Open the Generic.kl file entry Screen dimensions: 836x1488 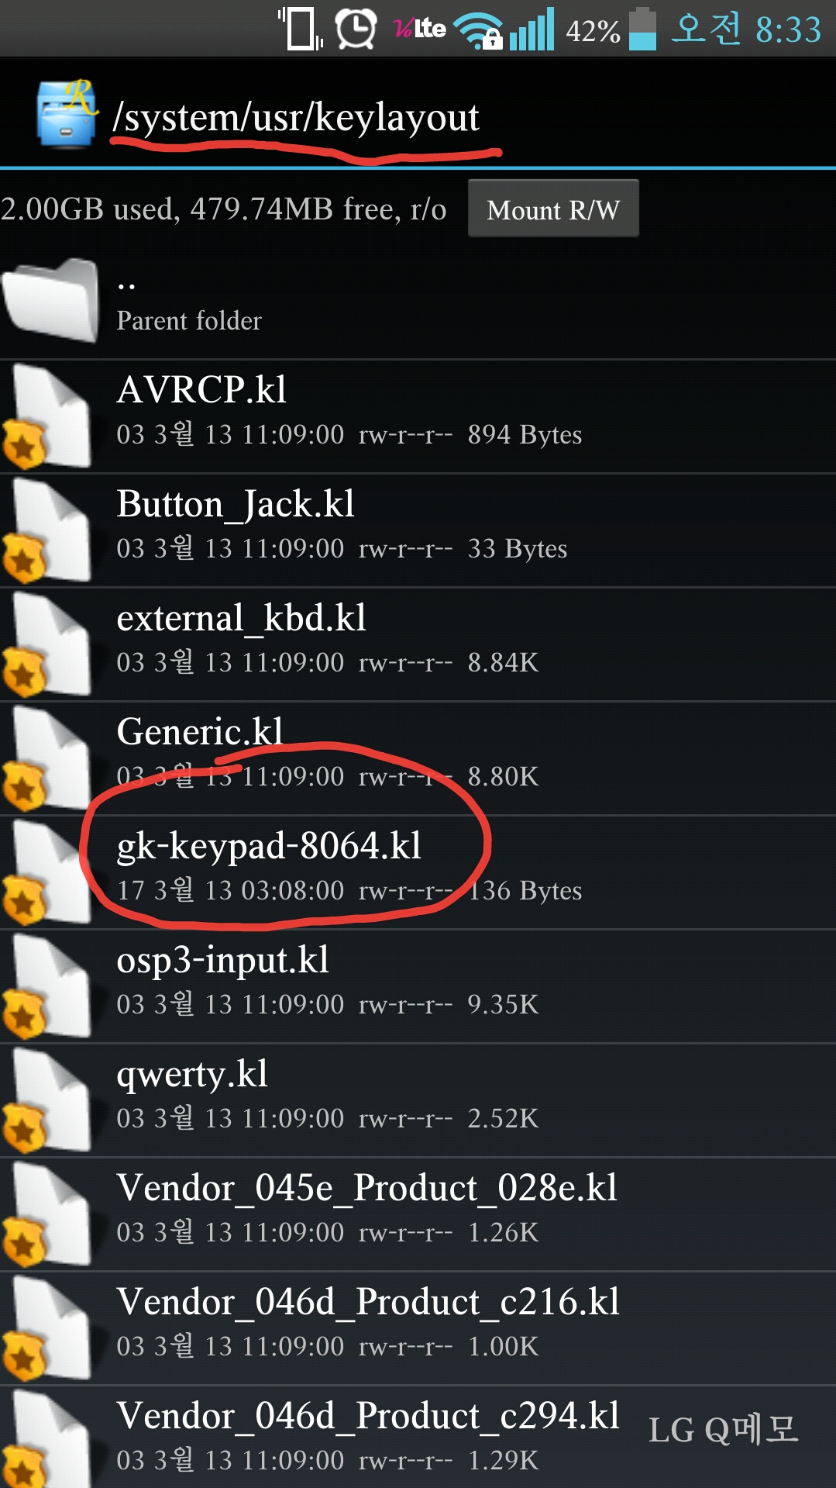[x=418, y=758]
